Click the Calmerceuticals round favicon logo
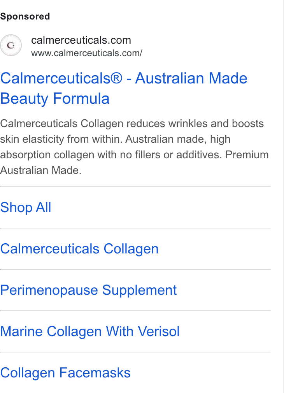The height and width of the screenshot is (393, 284). click(x=11, y=45)
